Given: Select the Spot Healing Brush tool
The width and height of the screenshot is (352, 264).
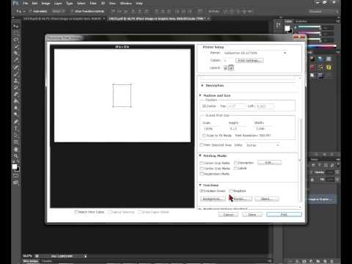Looking at the screenshot, I should [x=16, y=67].
